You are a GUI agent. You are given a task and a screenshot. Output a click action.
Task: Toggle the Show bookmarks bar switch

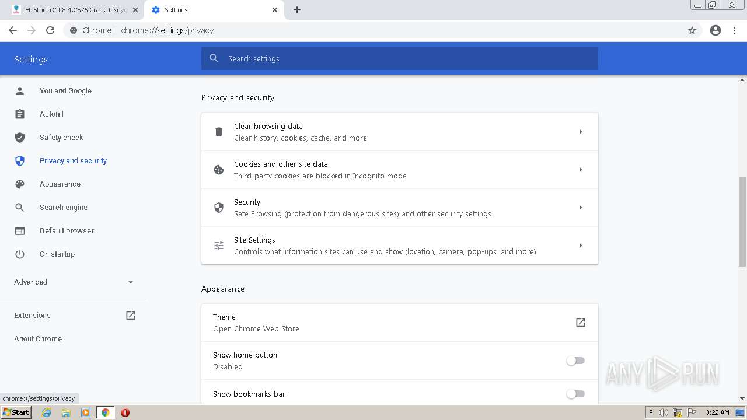click(575, 394)
